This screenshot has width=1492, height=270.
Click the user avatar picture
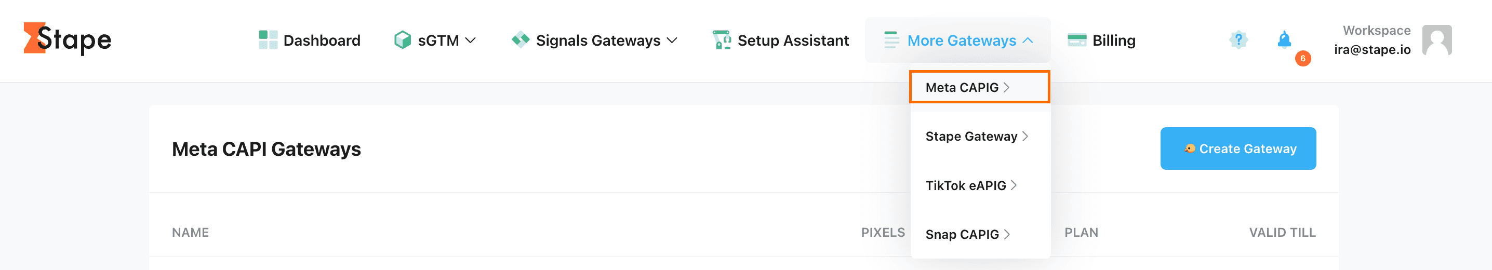click(1436, 40)
